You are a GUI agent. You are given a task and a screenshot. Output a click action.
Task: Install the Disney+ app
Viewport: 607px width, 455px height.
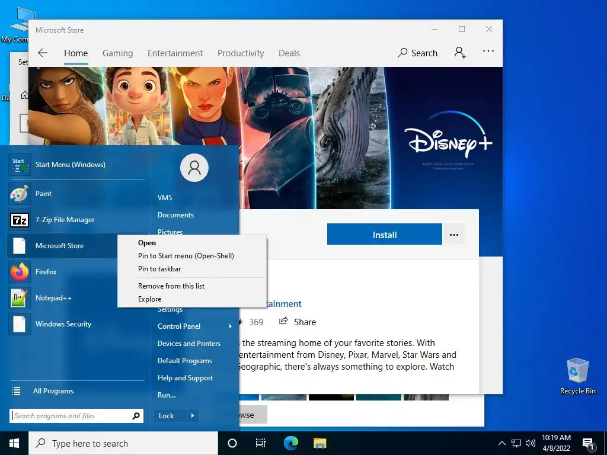pos(384,235)
